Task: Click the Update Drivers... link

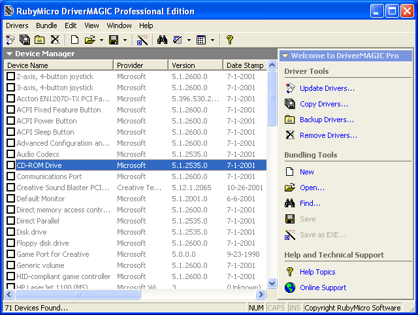Action: pyautogui.click(x=327, y=88)
